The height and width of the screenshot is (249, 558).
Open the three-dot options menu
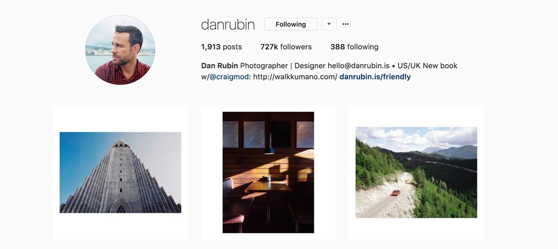[x=345, y=24]
